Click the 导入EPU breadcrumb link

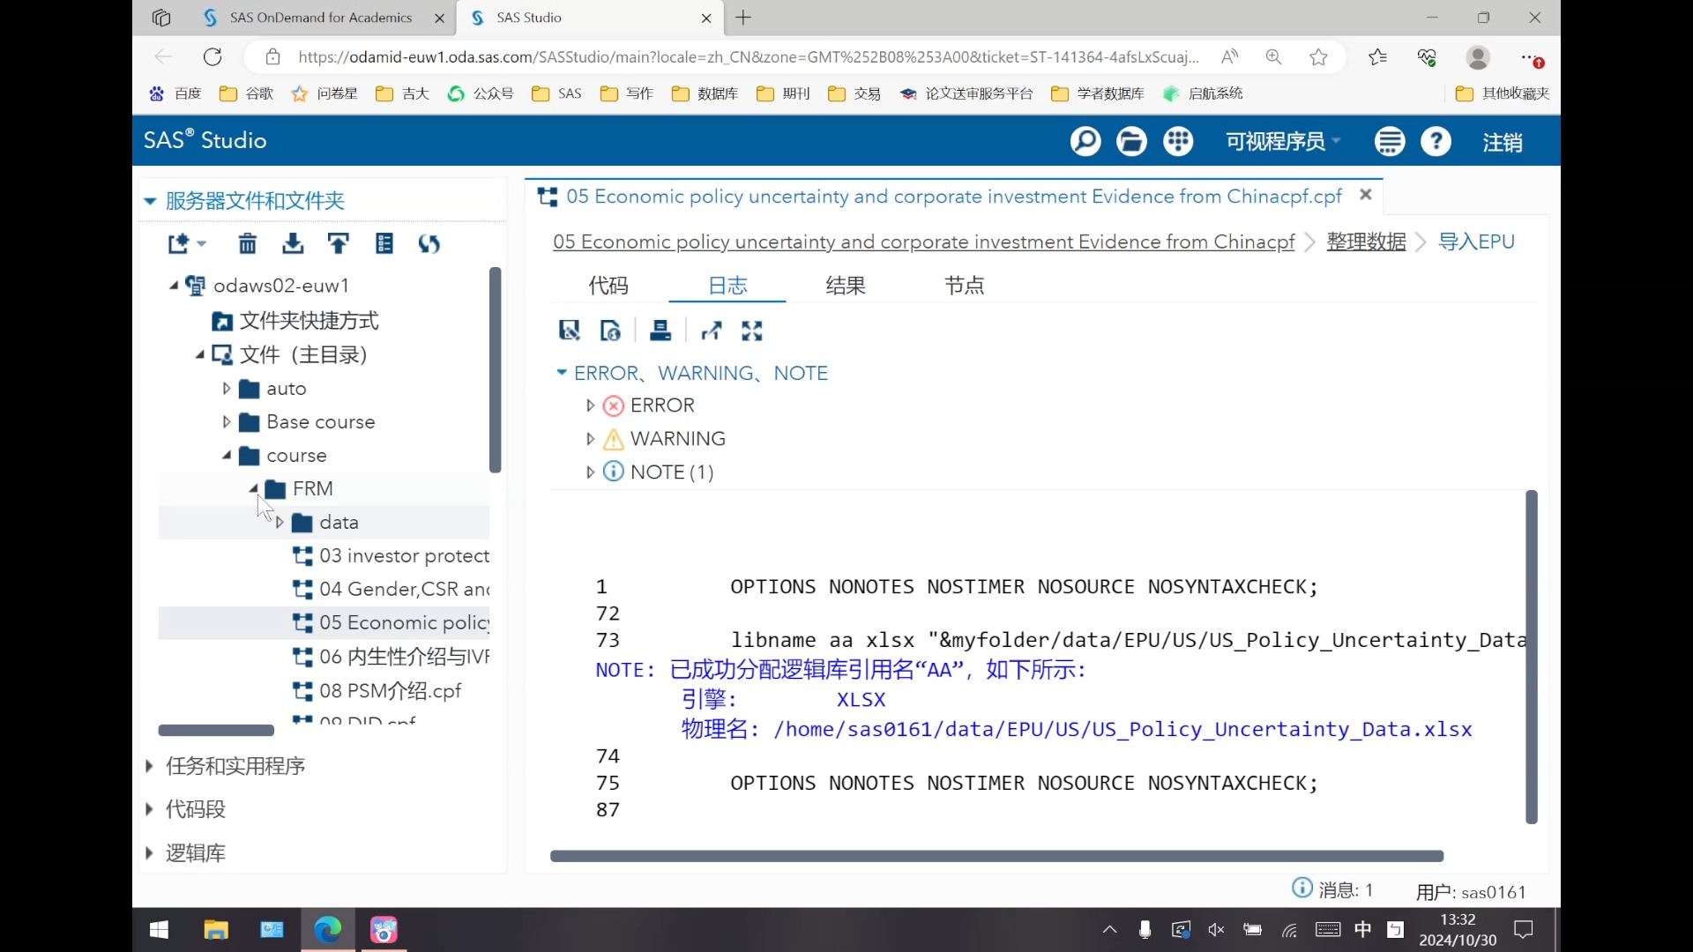point(1476,242)
